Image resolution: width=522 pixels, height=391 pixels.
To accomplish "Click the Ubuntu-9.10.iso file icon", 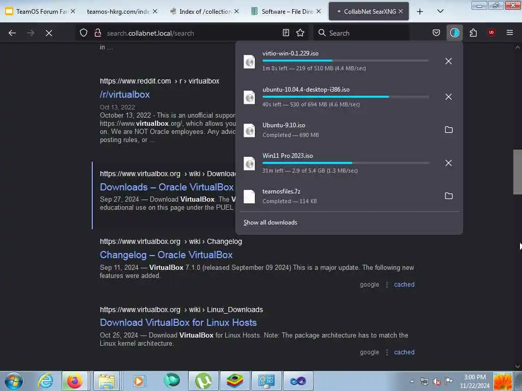I will coord(249,130).
